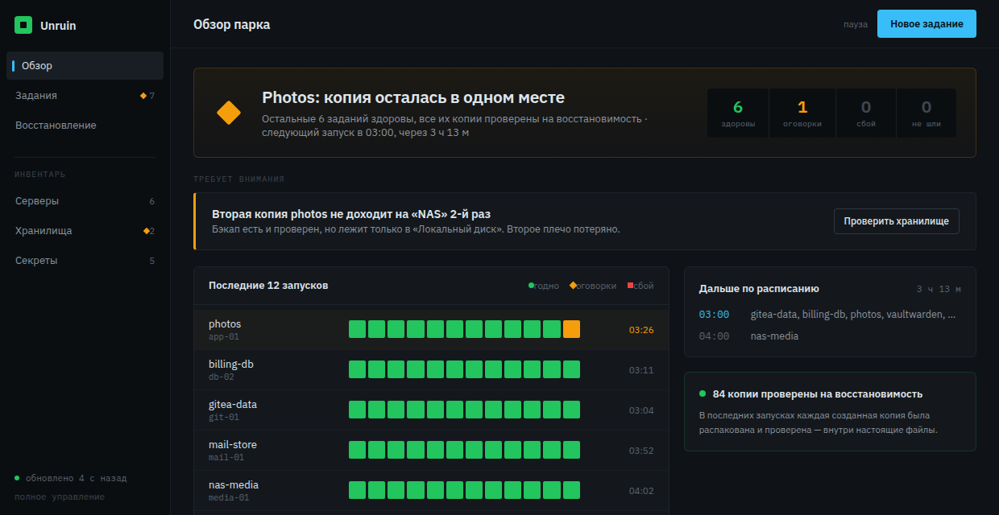Click the 03:00 schedule entry time
Screen dimensions: 999x515
coord(714,315)
